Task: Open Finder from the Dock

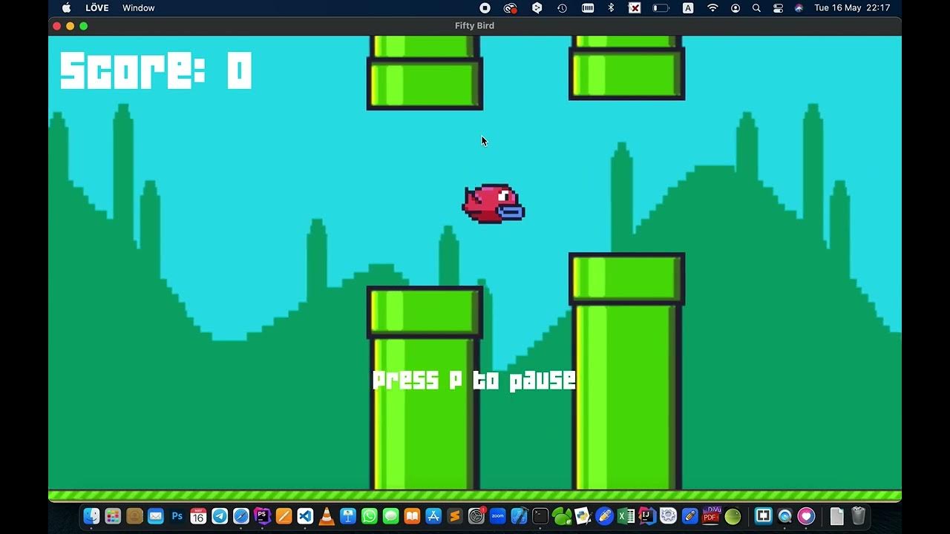Action: pyautogui.click(x=91, y=515)
